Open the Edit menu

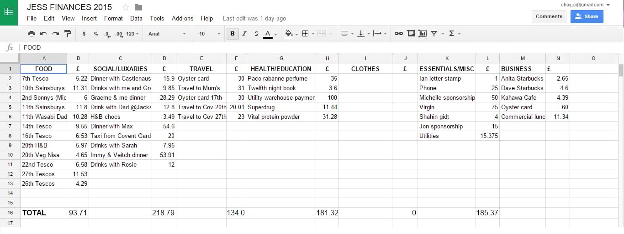pyautogui.click(x=49, y=19)
